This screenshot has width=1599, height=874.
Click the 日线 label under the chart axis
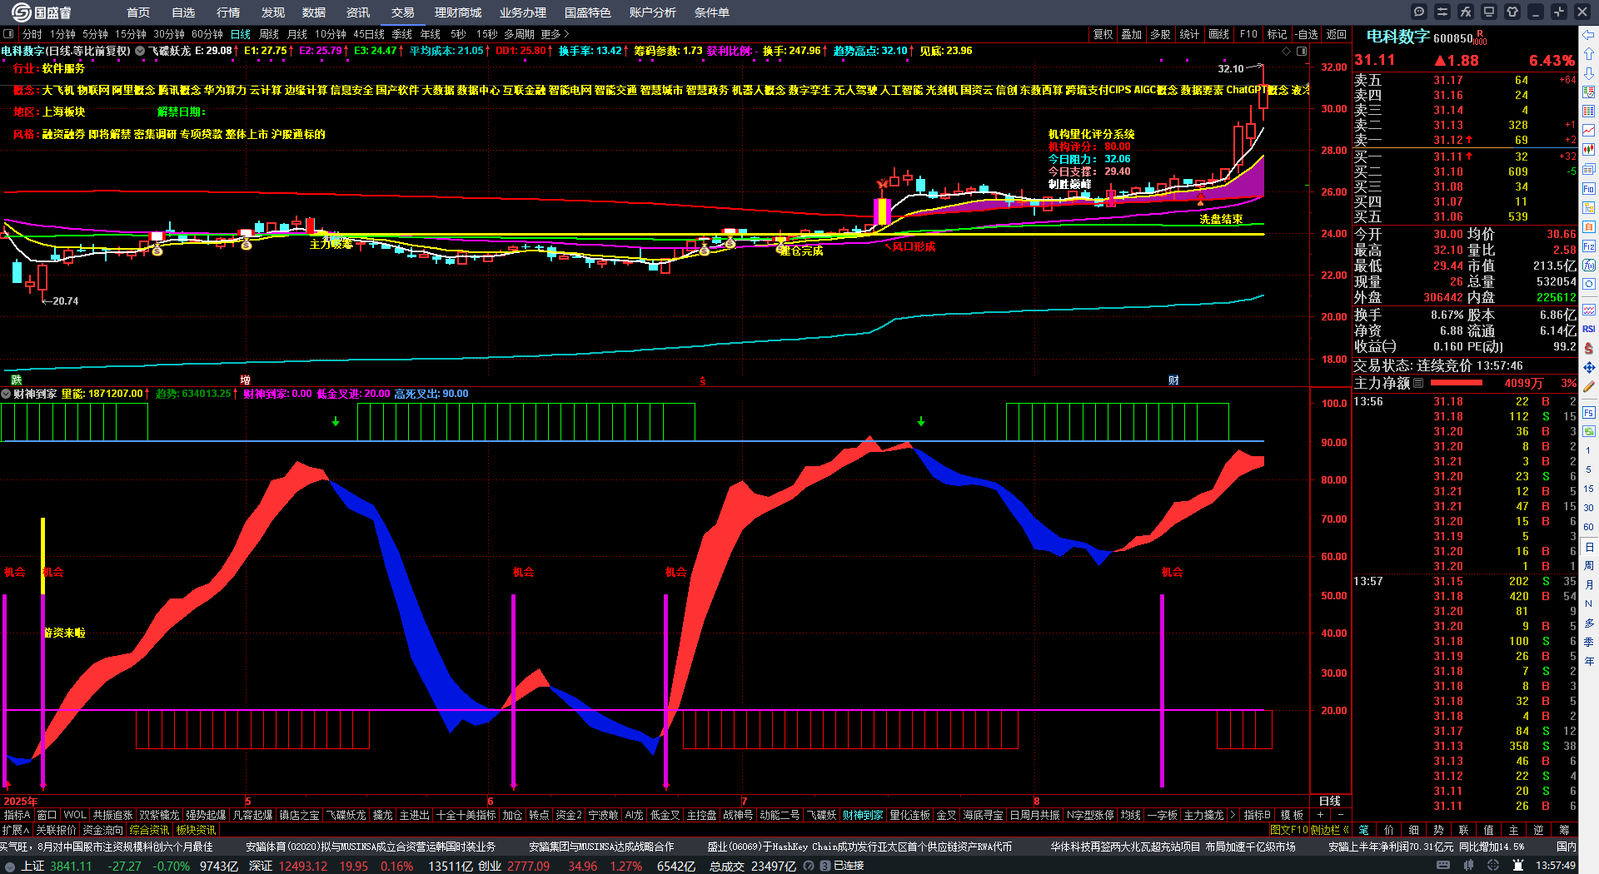(1330, 801)
